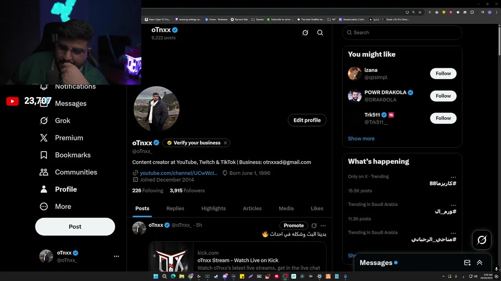Bookmark this page with the star icon
Viewport: 501px width, 281px height.
coord(420,12)
